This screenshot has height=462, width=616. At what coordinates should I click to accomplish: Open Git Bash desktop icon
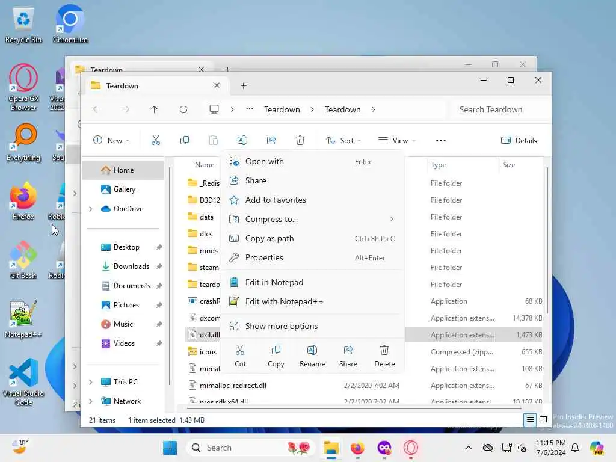23,260
